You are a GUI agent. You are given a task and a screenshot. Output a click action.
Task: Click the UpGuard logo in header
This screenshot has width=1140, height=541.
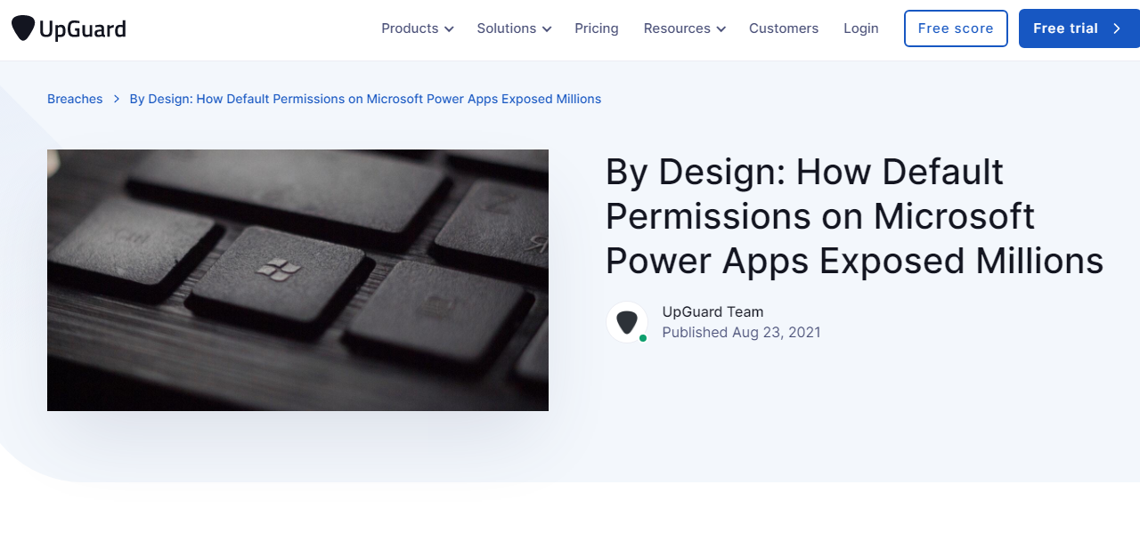click(x=69, y=28)
